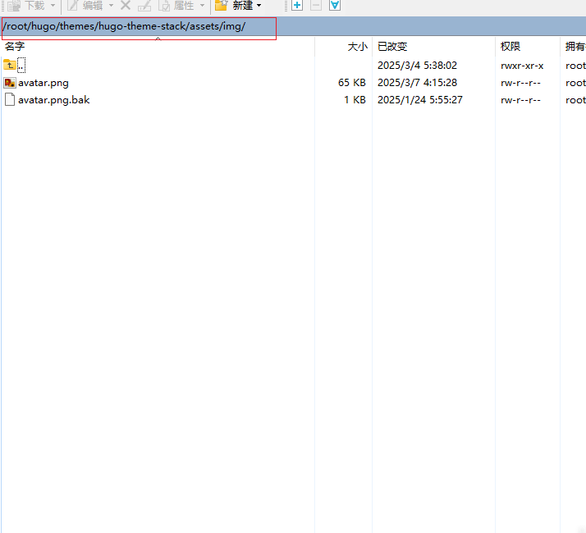The image size is (586, 533).
Task: Select the '..' parent directory entry
Action: tap(21, 66)
